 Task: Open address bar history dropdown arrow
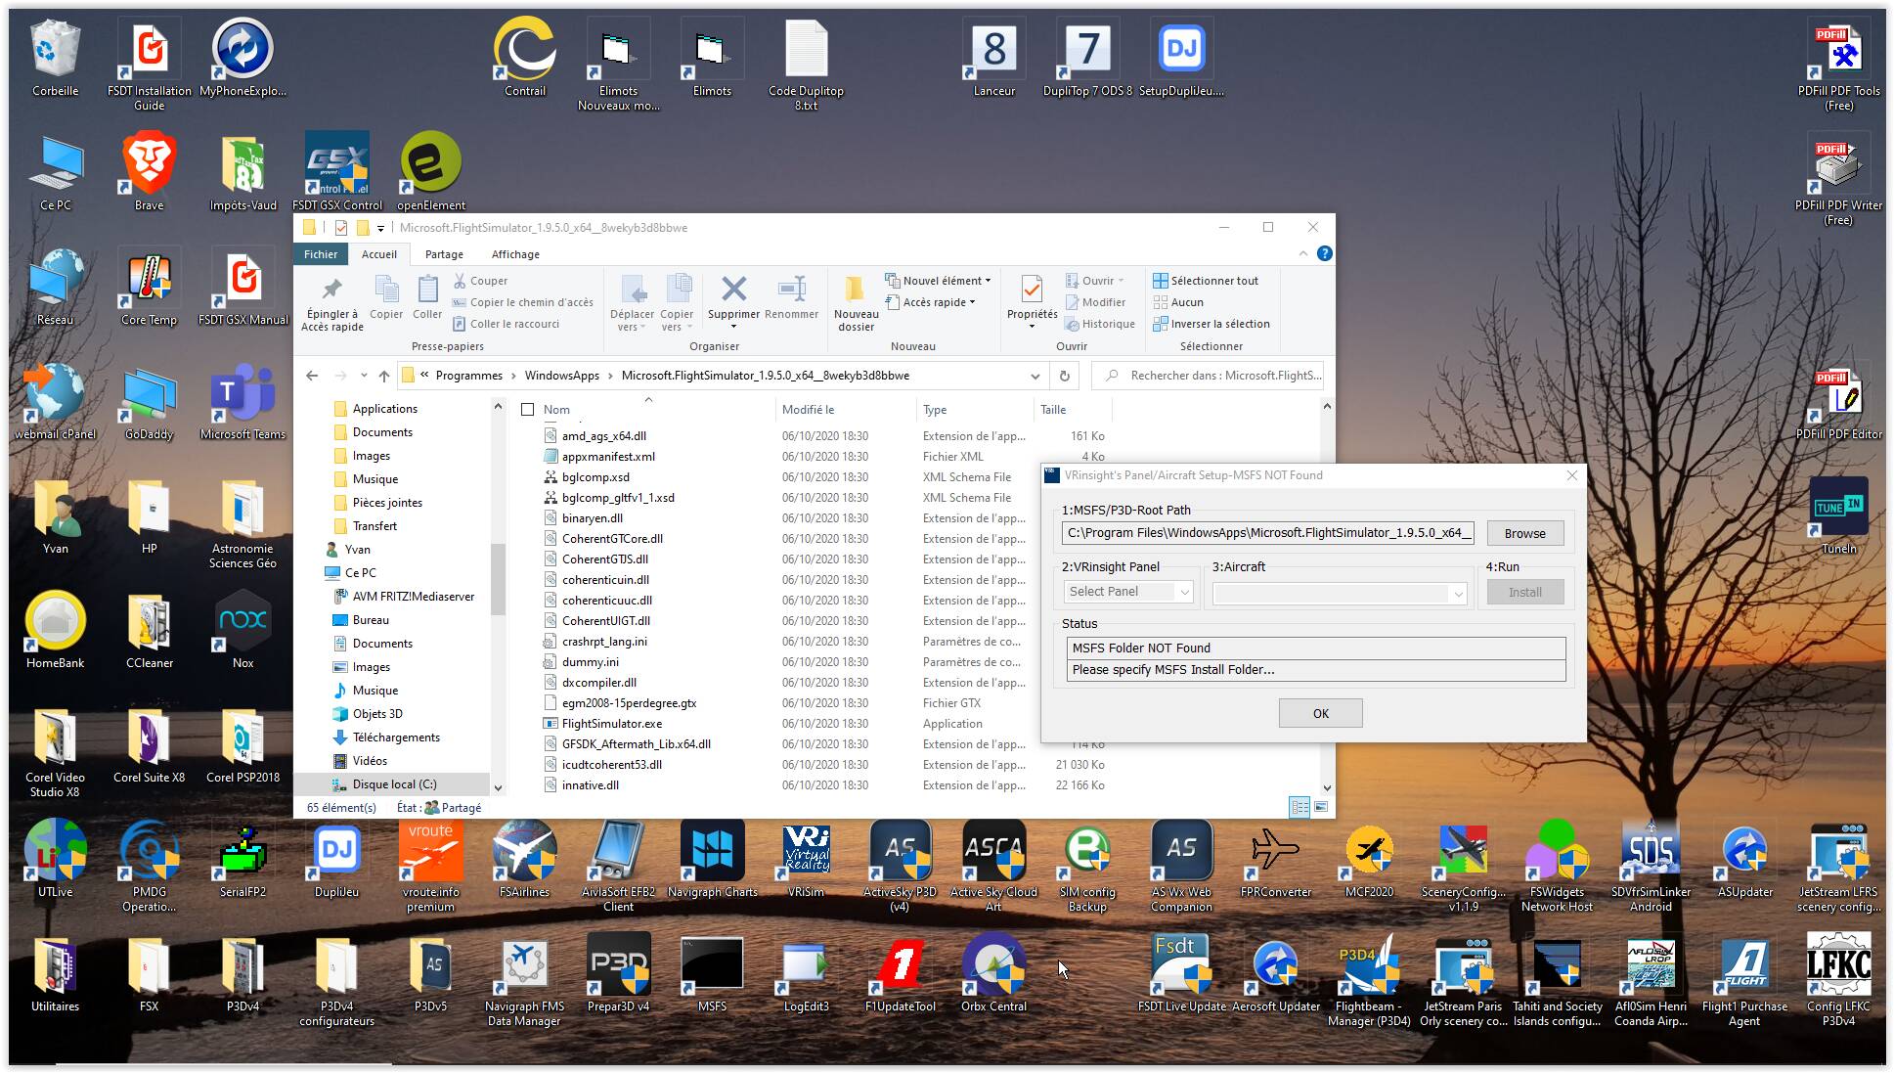tap(1035, 376)
